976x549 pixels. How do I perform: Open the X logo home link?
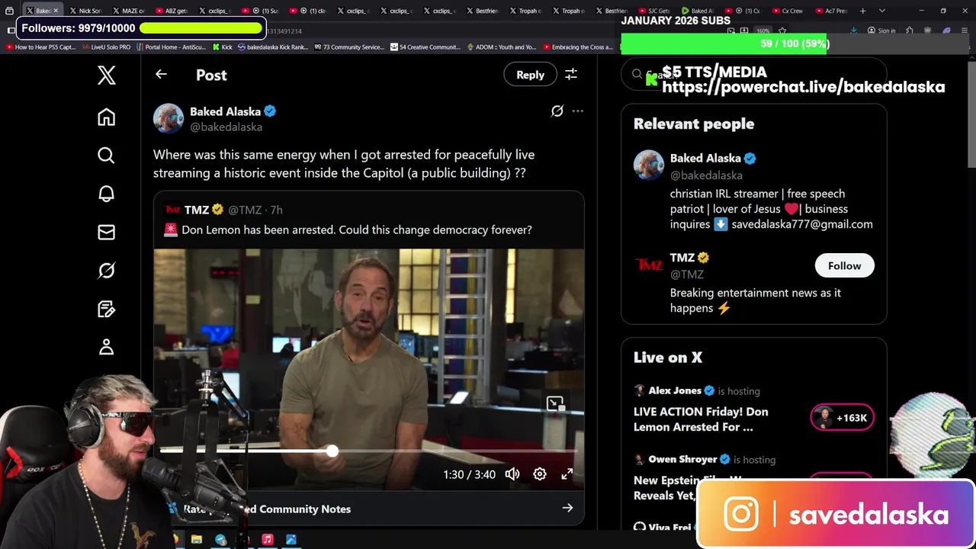106,75
